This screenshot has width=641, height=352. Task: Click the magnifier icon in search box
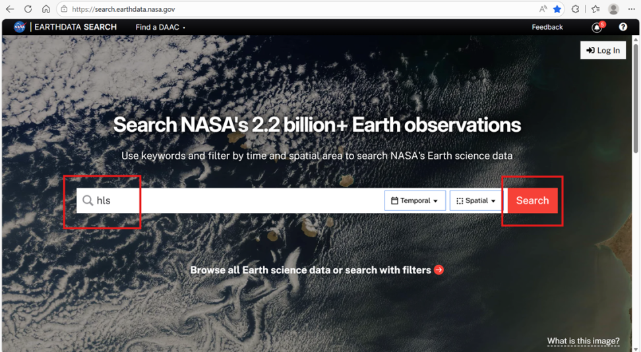coord(88,200)
